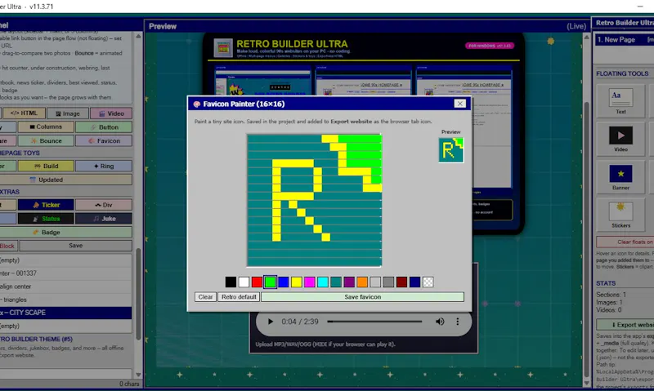
Task: Select the transparent checkered swatch
Action: coord(428,282)
